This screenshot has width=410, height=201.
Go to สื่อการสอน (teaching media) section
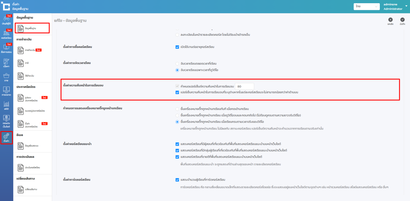coord(6,48)
